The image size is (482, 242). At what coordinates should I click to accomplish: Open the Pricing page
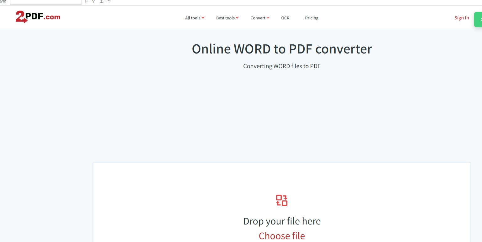[312, 18]
